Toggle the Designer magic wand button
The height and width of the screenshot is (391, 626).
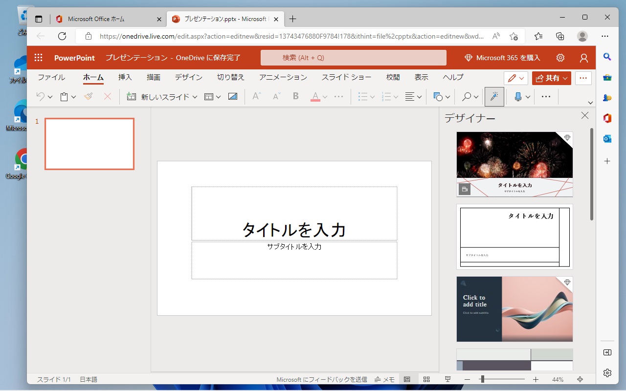[x=494, y=97]
